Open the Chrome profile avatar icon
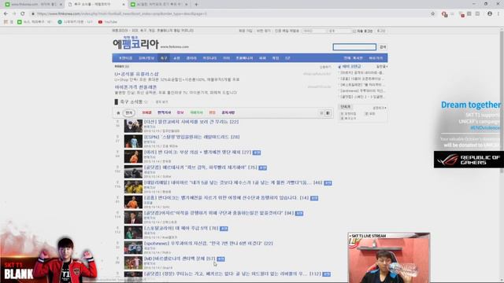Image resolution: width=504 pixels, height=283 pixels. coord(490,14)
